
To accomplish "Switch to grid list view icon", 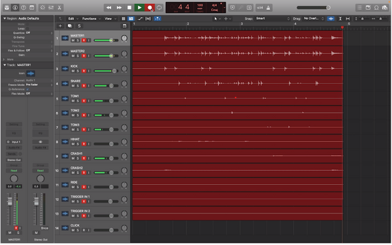I will click(123, 19).
